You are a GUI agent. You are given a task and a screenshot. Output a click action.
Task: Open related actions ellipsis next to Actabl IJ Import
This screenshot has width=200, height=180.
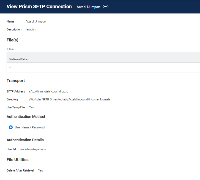pyautogui.click(x=106, y=7)
